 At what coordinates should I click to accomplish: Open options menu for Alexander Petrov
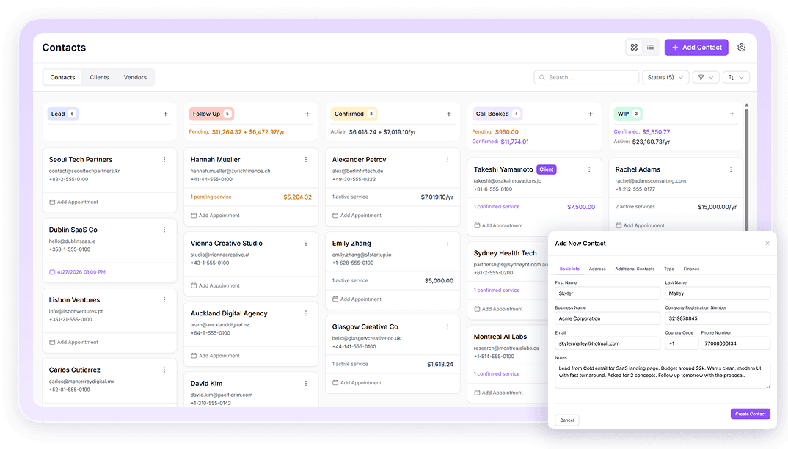(x=448, y=159)
